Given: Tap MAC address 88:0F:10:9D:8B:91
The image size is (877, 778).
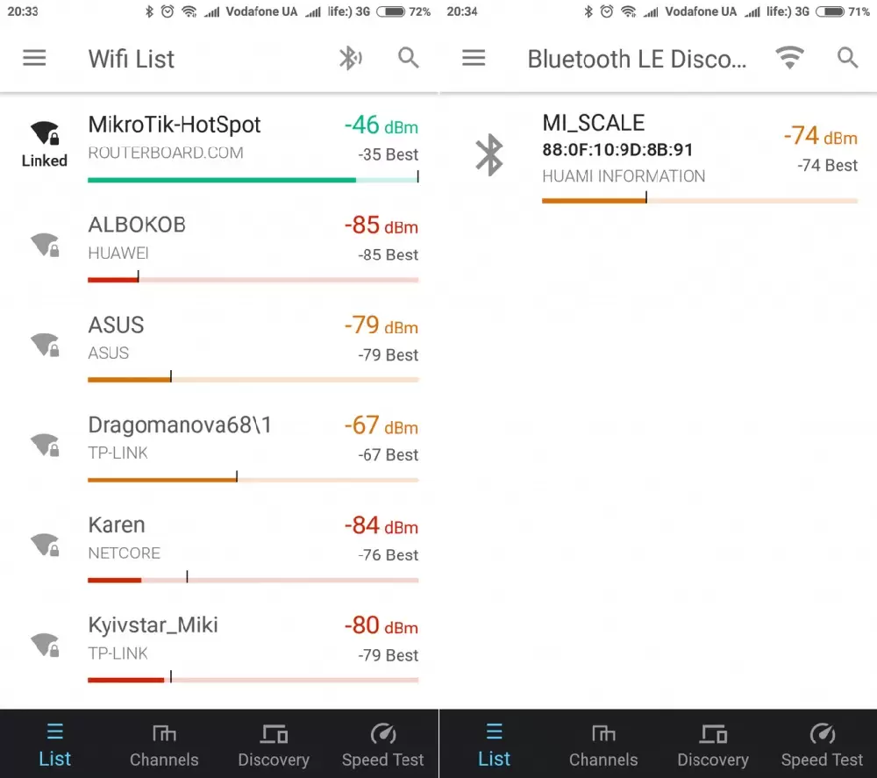Looking at the screenshot, I should coord(617,149).
